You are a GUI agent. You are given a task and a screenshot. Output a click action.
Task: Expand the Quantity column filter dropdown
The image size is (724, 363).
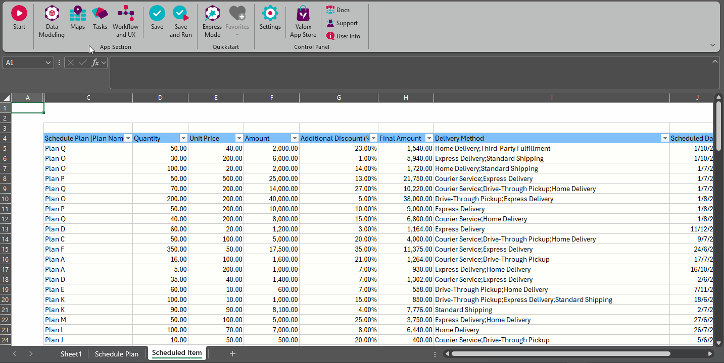(x=183, y=138)
